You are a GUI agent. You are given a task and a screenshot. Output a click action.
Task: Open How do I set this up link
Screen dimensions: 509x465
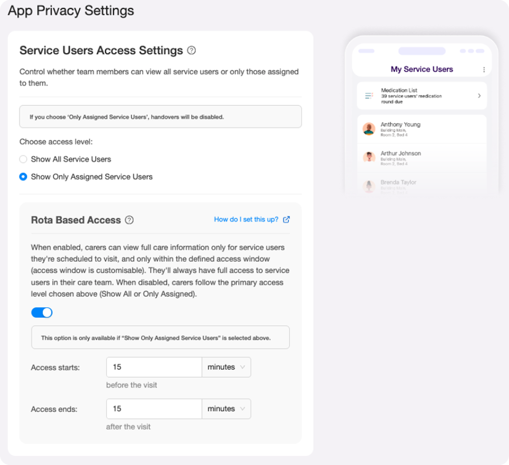click(246, 220)
